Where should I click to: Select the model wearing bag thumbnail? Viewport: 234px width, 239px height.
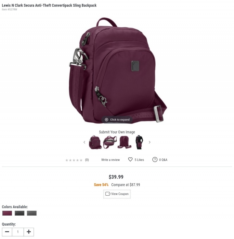point(139,142)
